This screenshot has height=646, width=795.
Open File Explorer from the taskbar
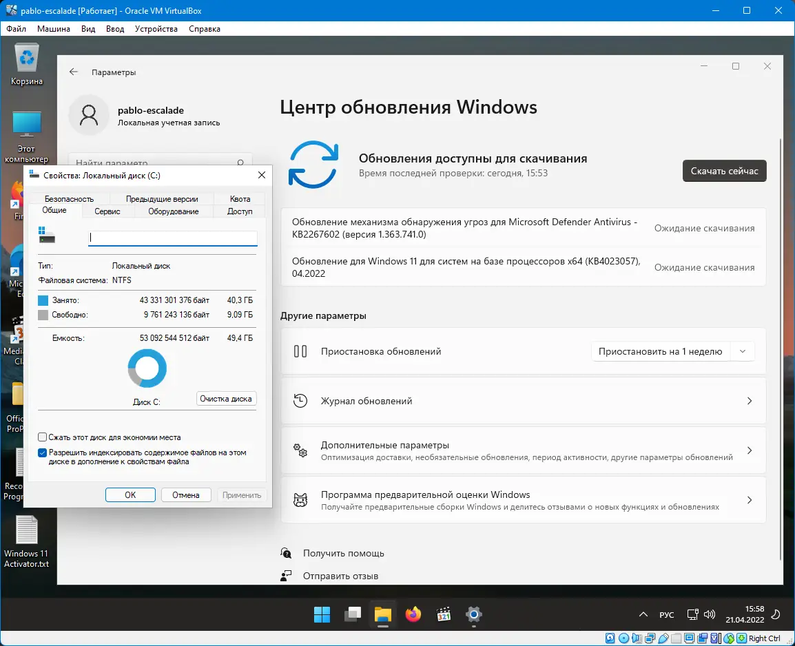pos(383,614)
